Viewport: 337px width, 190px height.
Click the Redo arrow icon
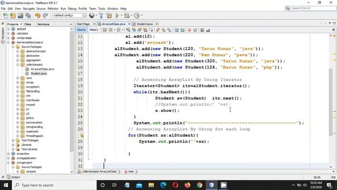pyautogui.click(x=45, y=15)
